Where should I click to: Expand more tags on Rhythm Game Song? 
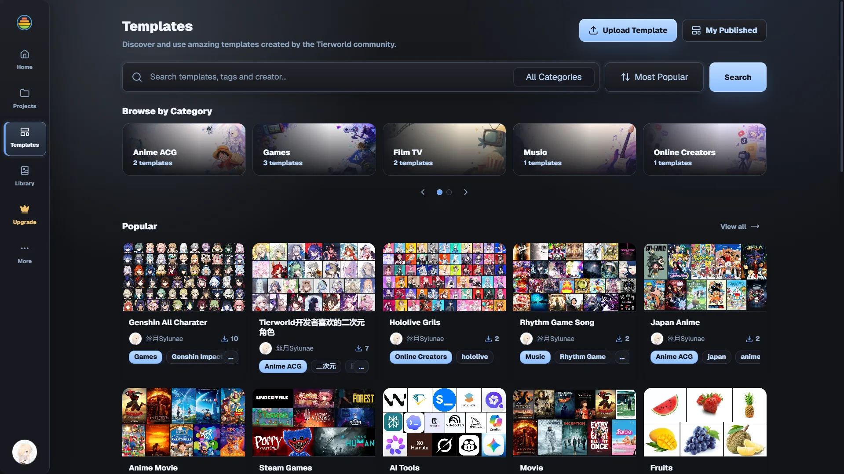click(622, 357)
